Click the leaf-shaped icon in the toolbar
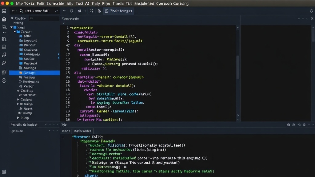Viewport: 315px width, 177px height. pos(80,11)
